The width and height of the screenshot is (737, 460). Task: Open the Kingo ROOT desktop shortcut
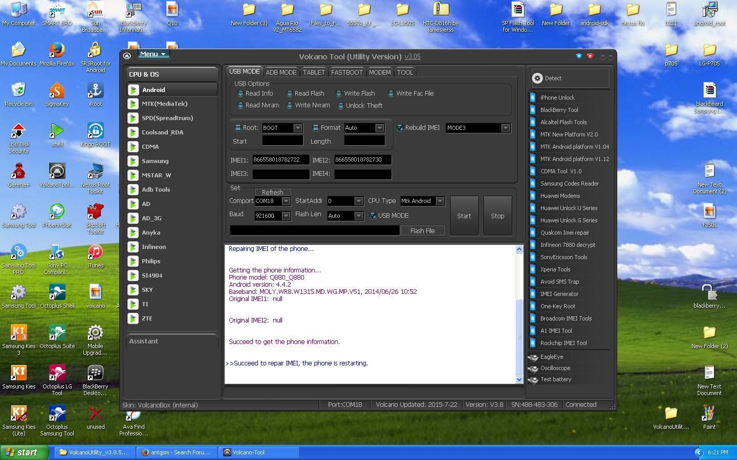pyautogui.click(x=95, y=134)
